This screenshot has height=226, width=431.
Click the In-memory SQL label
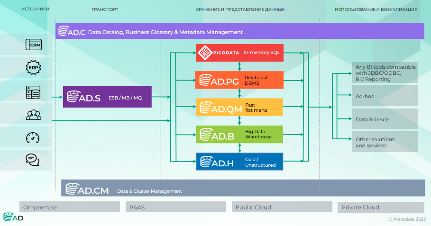click(x=261, y=53)
